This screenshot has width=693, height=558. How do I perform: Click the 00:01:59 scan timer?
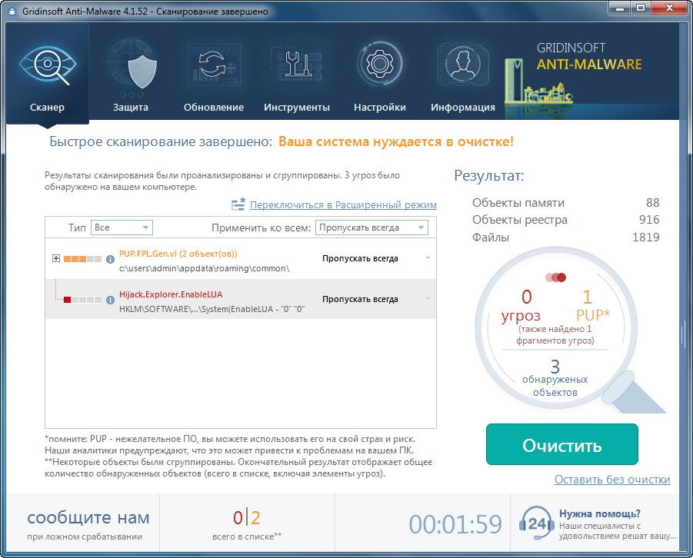tap(455, 524)
